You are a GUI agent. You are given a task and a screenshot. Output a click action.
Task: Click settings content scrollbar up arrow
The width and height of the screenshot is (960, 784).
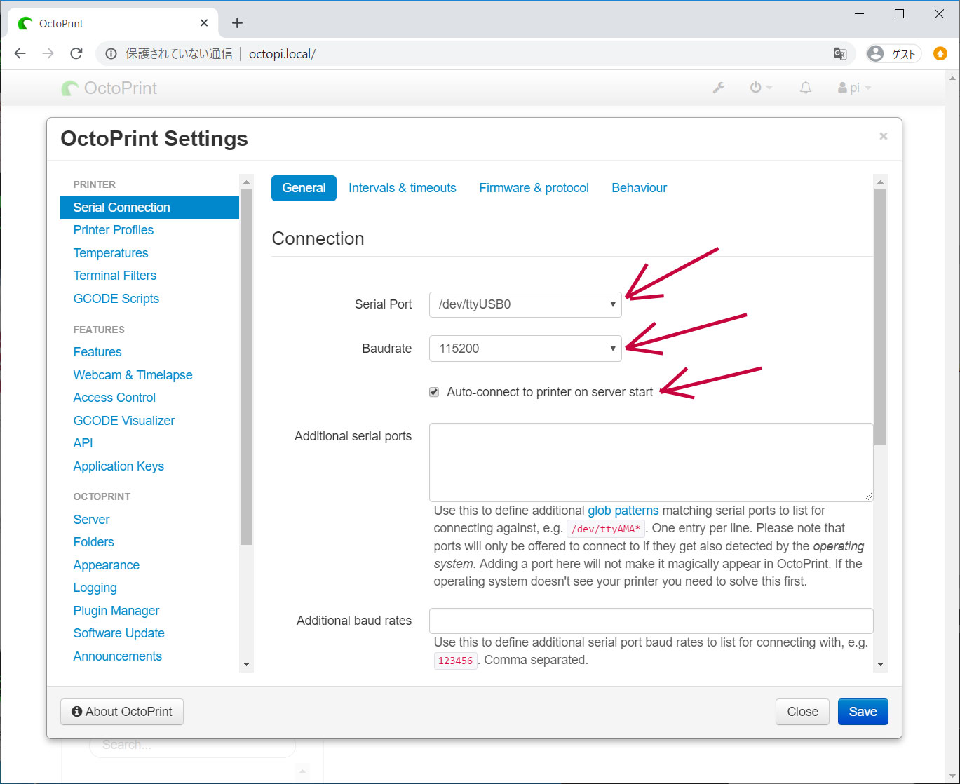[x=881, y=182]
